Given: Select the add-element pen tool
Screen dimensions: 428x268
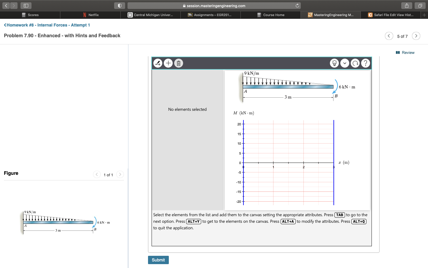Looking at the screenshot, I should pyautogui.click(x=158, y=63).
